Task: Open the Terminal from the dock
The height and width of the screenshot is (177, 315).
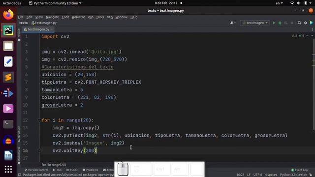Action: 8,124
